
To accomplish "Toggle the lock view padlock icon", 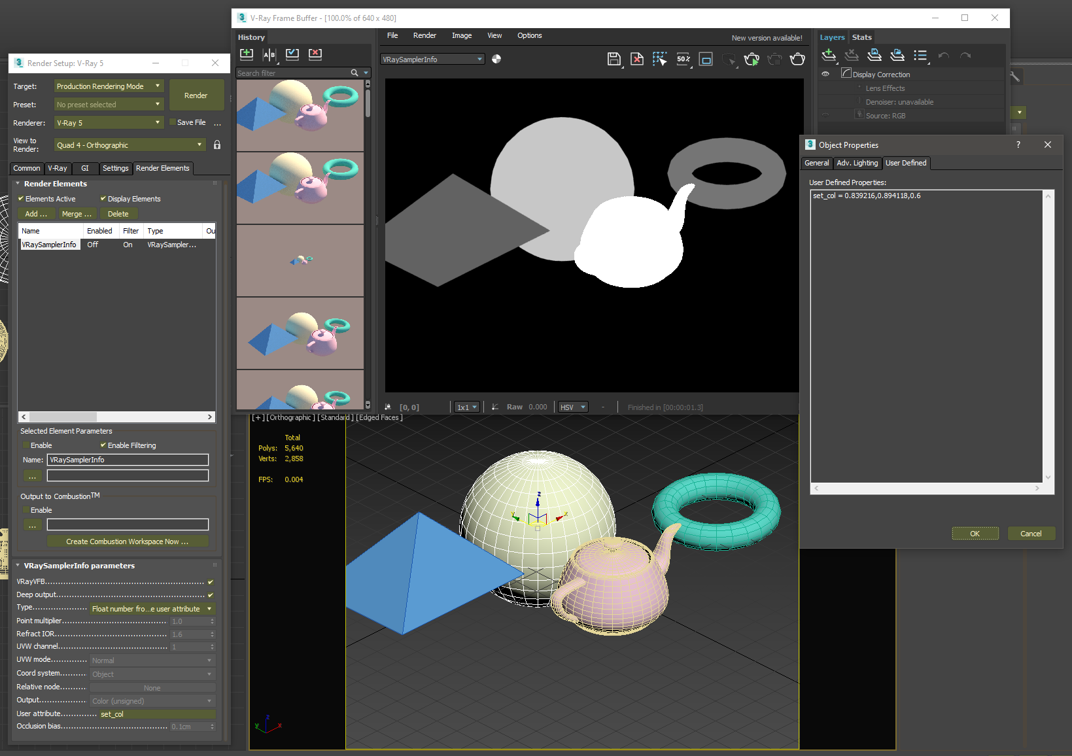I will 217,145.
